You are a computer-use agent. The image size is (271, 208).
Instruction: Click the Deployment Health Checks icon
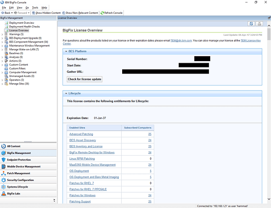click(x=6, y=27)
